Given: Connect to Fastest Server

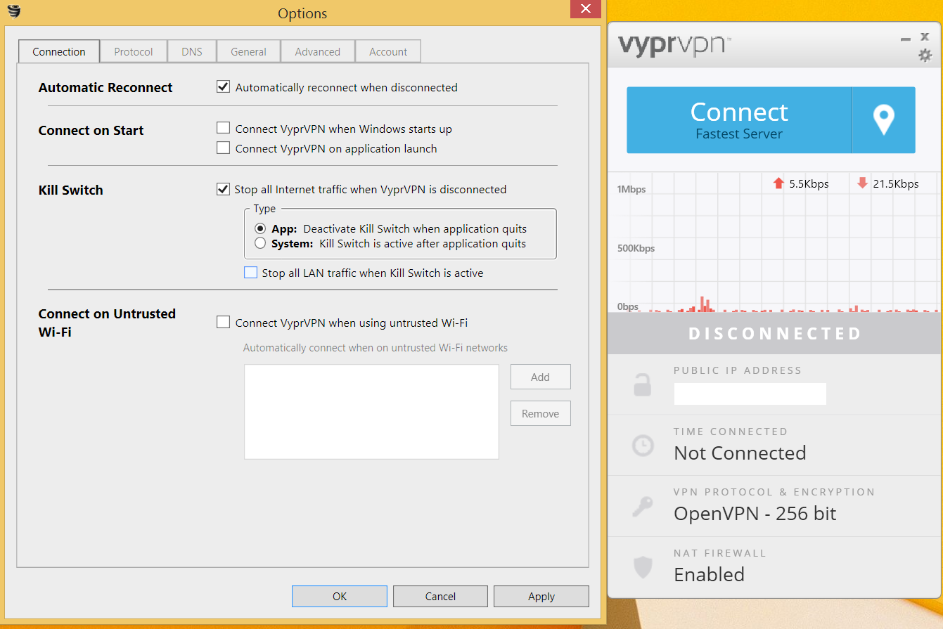Looking at the screenshot, I should click(739, 120).
